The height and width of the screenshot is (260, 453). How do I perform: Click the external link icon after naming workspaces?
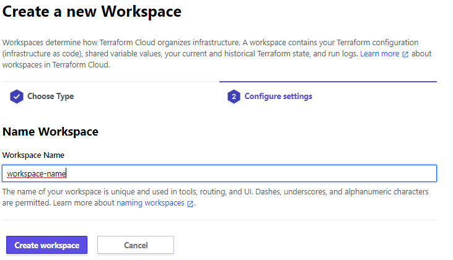tap(190, 204)
